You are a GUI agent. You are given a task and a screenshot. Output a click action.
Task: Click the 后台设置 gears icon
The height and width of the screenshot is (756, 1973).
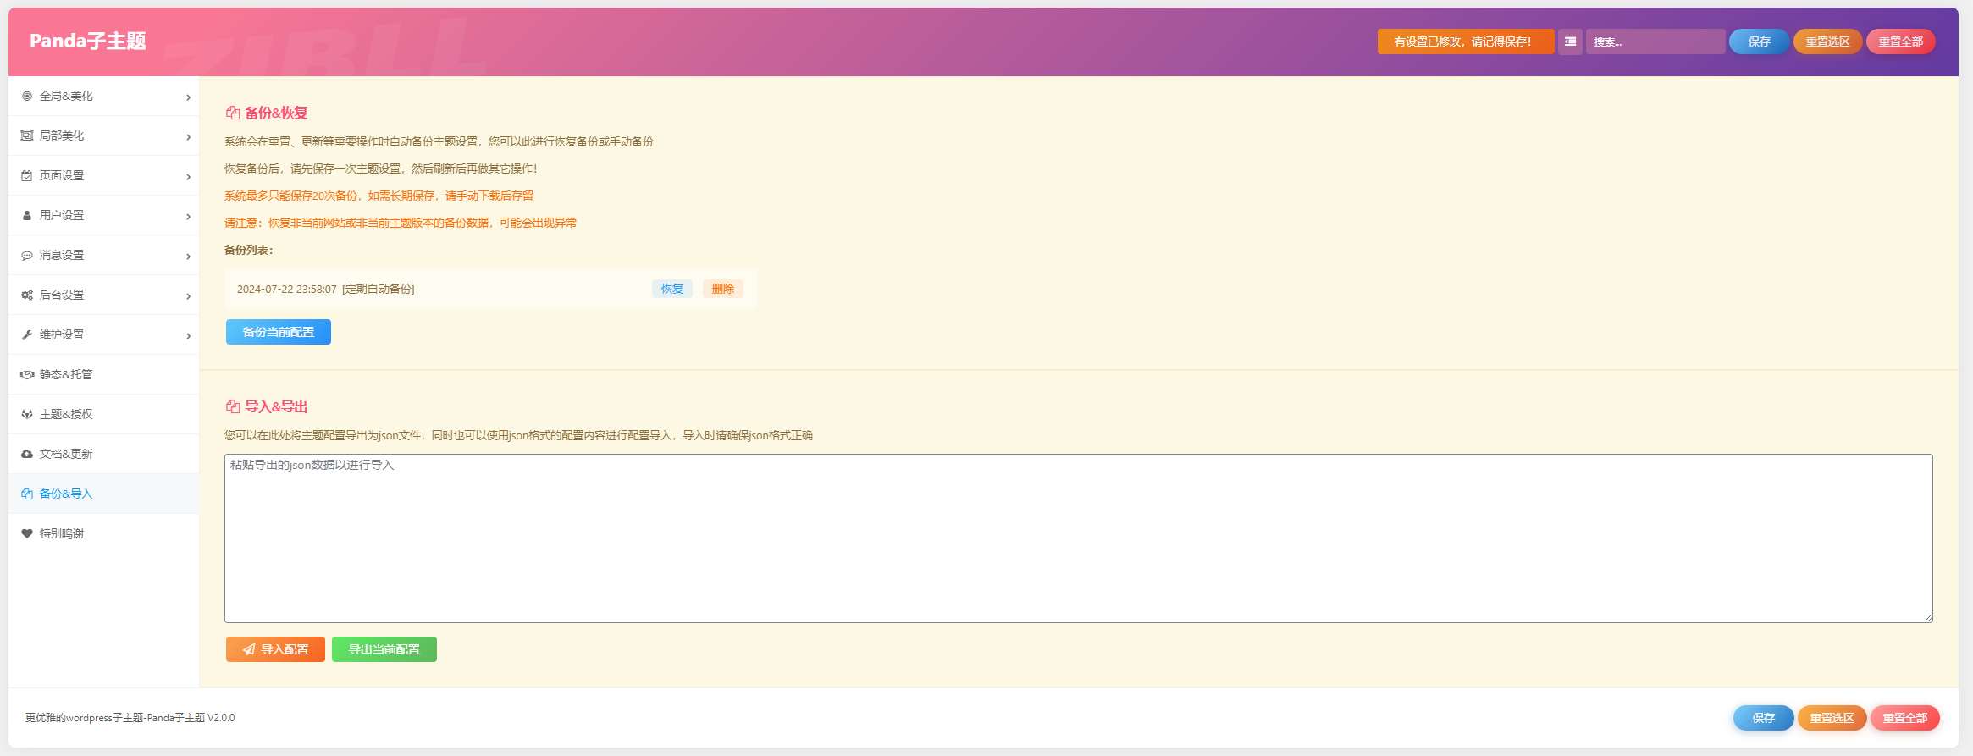(x=27, y=295)
